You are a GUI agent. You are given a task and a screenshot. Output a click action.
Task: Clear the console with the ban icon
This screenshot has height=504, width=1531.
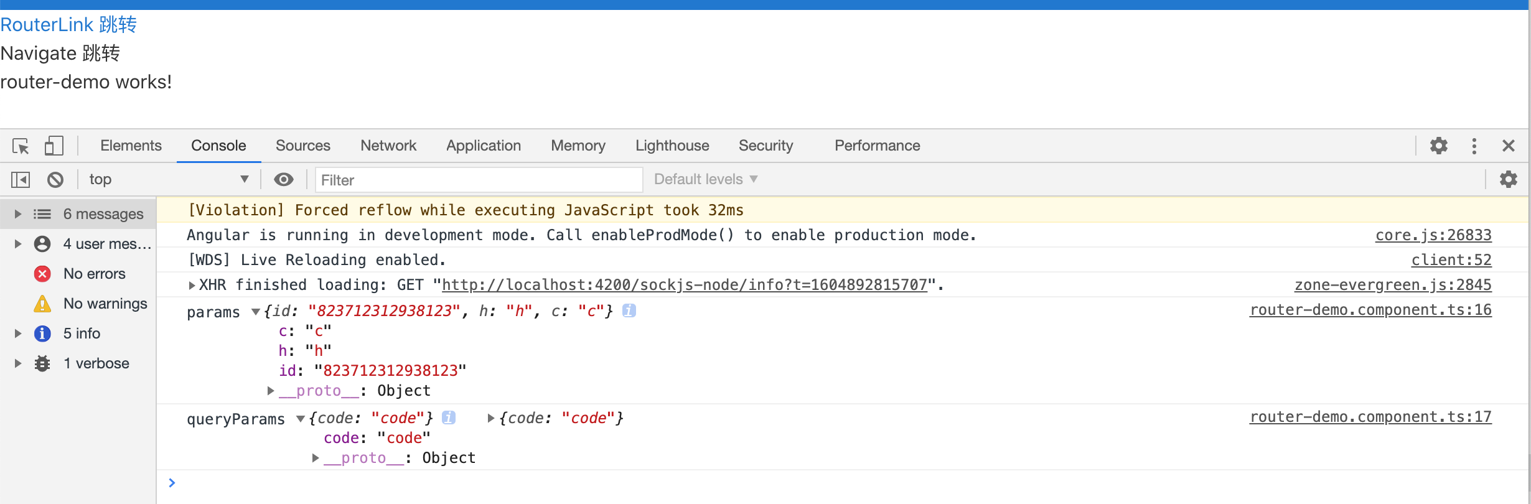pos(55,180)
